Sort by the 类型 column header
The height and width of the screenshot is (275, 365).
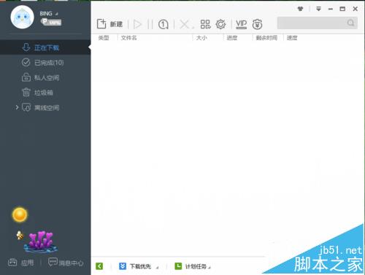[x=104, y=38]
